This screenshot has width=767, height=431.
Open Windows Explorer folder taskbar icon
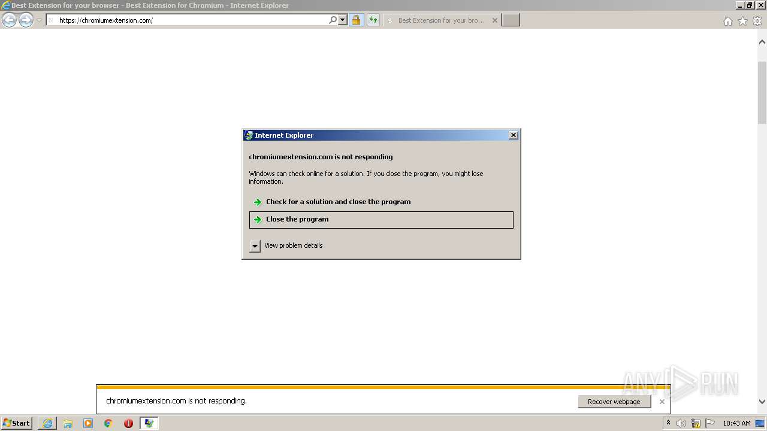68,423
